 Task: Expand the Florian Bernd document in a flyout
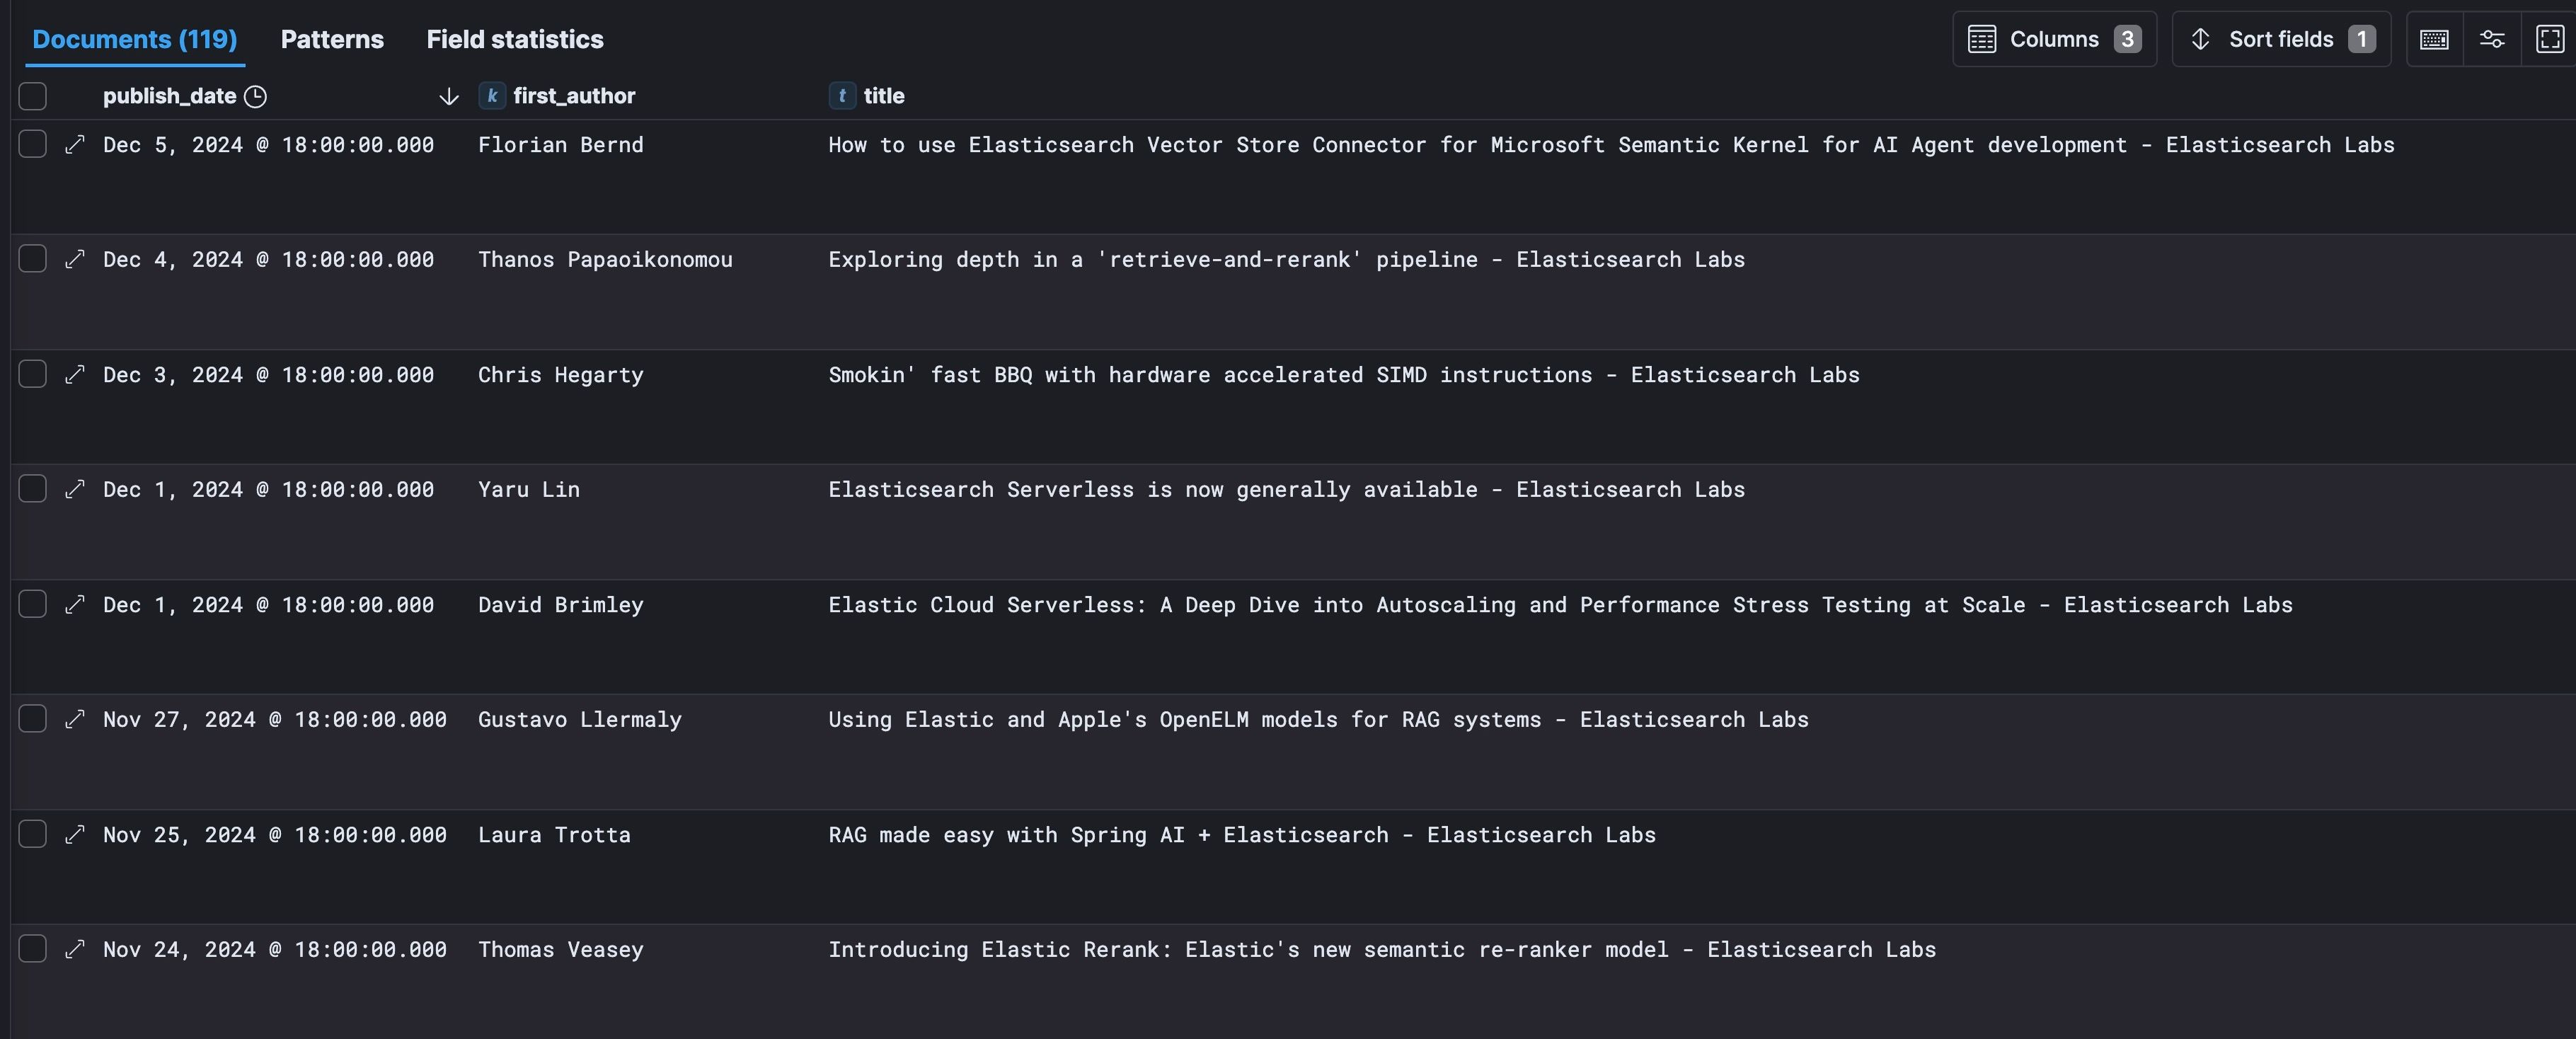[76, 145]
